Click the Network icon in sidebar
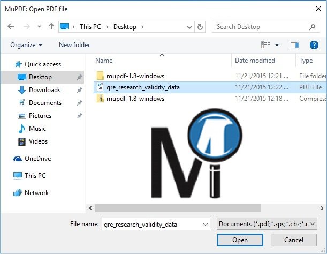The image size is (327, 254). (18, 193)
